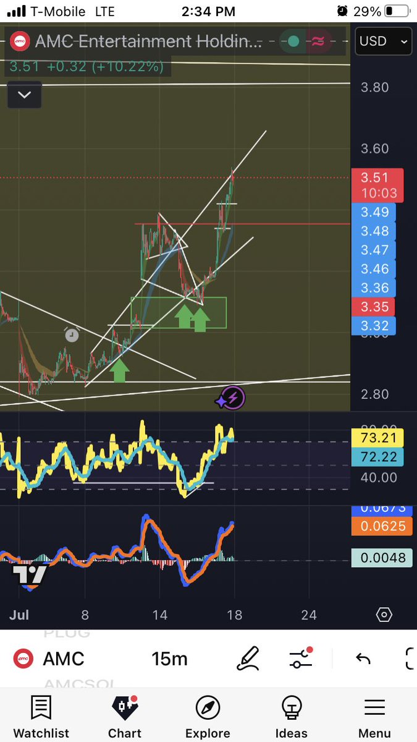Tap the AMC logo in bottom toolbar
The height and width of the screenshot is (742, 417).
(x=23, y=659)
